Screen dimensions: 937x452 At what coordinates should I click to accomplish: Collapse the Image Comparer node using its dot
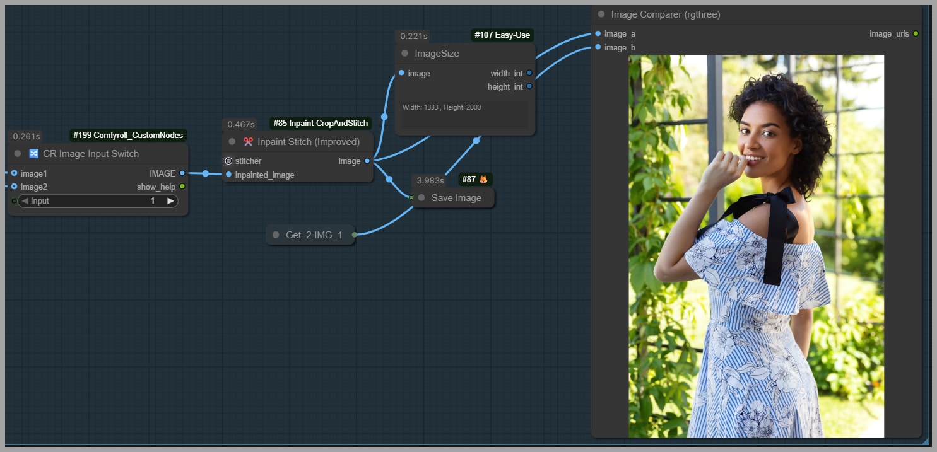601,14
